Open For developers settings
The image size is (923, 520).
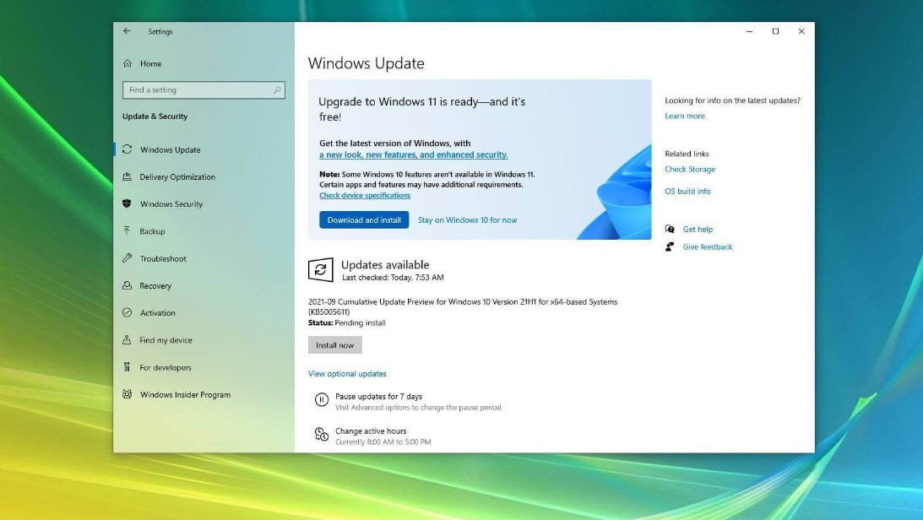tap(166, 367)
